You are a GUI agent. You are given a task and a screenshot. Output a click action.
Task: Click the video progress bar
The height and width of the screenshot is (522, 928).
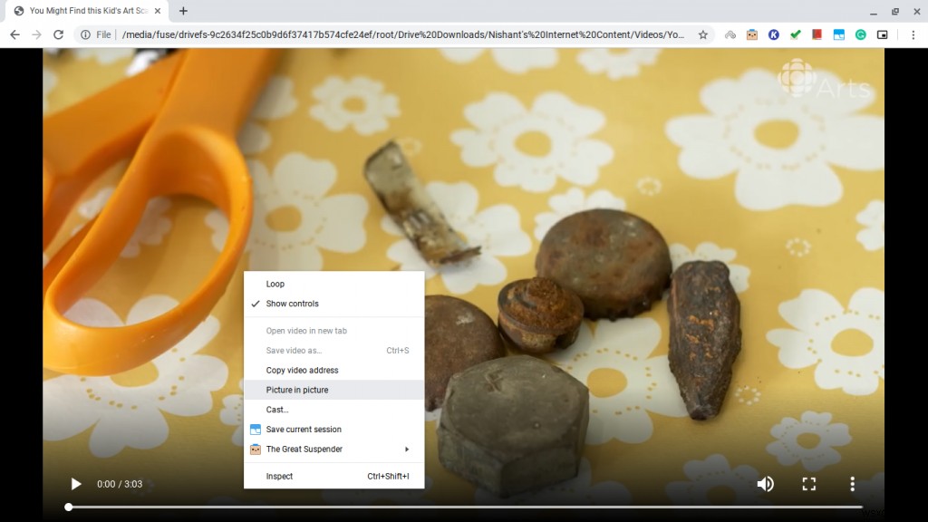(x=453, y=506)
